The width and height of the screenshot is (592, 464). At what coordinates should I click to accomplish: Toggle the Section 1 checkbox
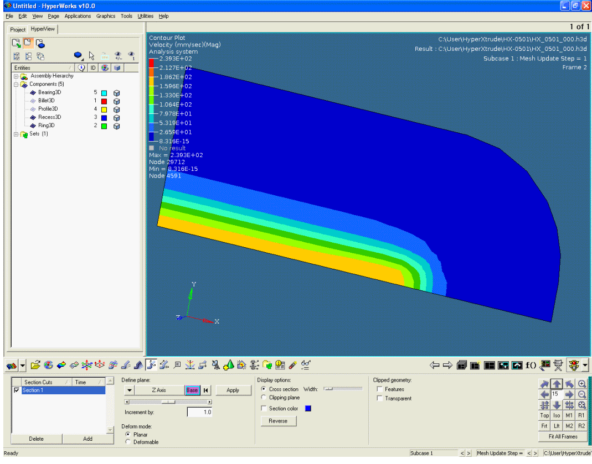tap(17, 390)
